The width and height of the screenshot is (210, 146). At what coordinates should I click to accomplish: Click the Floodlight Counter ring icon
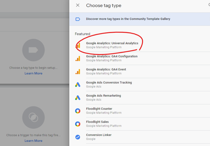(78, 111)
